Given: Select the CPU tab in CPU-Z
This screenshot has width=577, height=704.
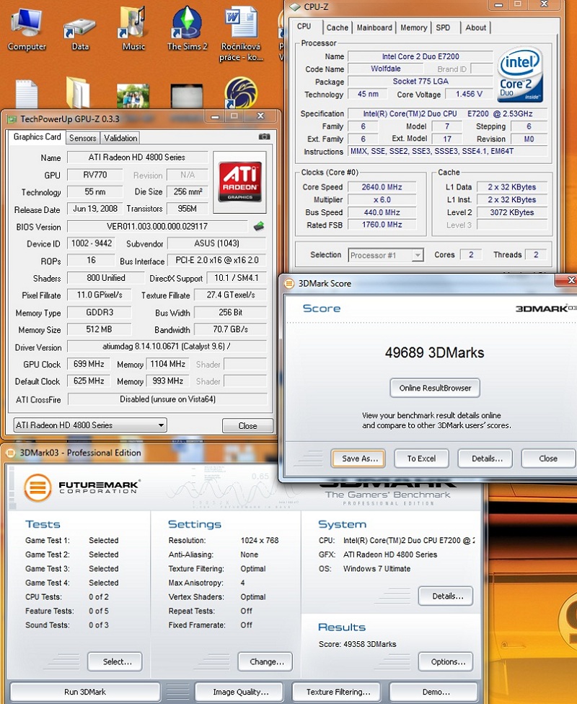Looking at the screenshot, I should click(305, 27).
